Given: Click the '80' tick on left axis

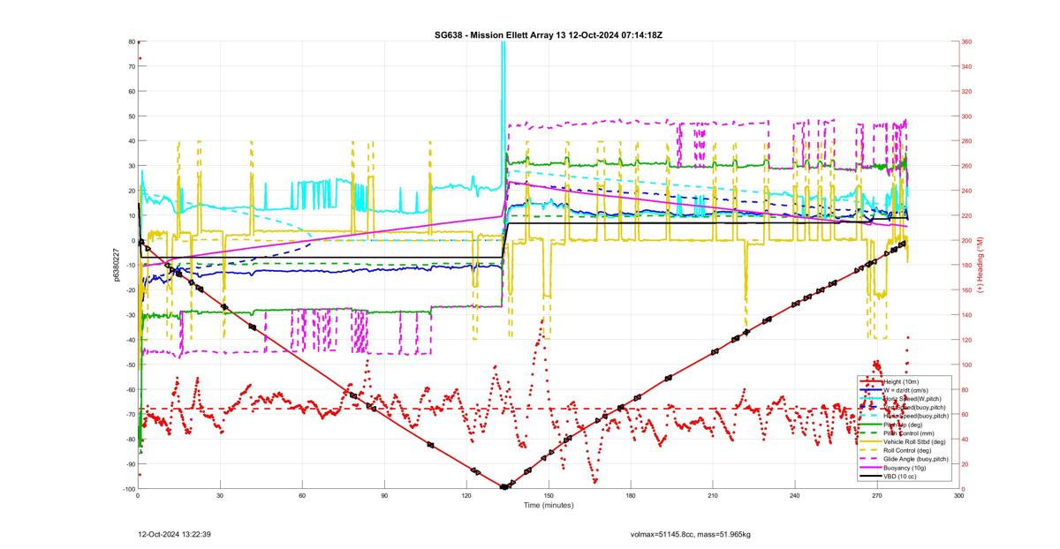Looking at the screenshot, I should (x=131, y=41).
